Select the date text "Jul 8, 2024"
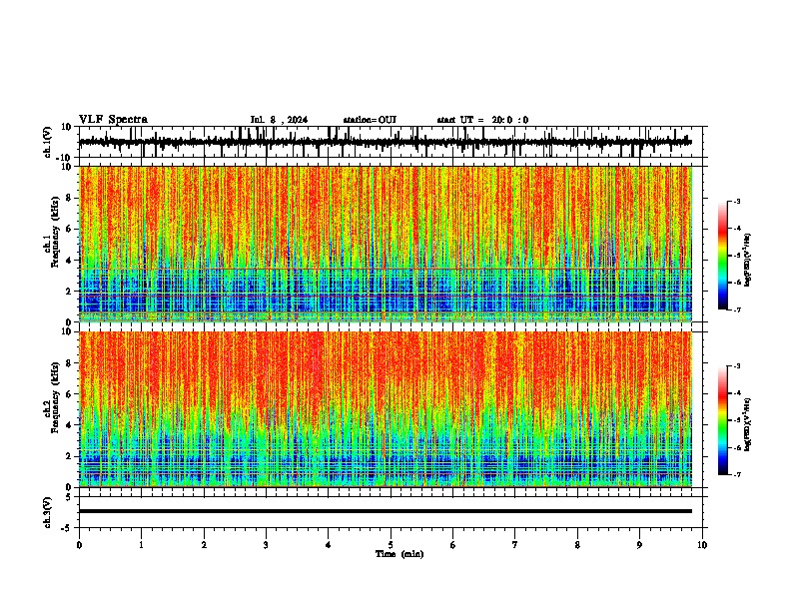Viewport: 791px width, 611px height. (279, 120)
